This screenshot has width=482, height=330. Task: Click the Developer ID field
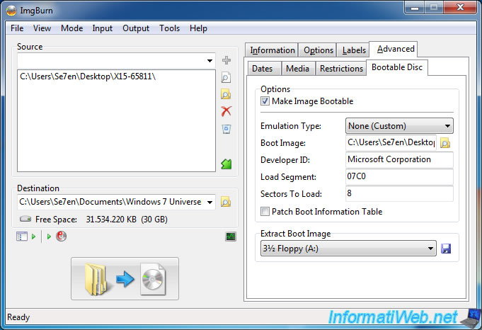point(399,159)
